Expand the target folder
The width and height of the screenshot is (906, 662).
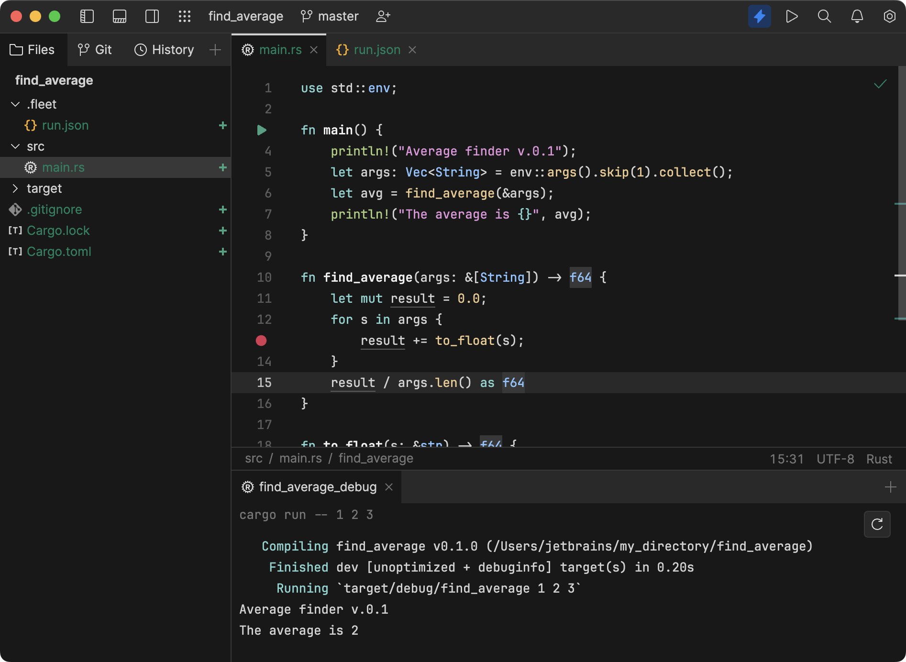(15, 188)
